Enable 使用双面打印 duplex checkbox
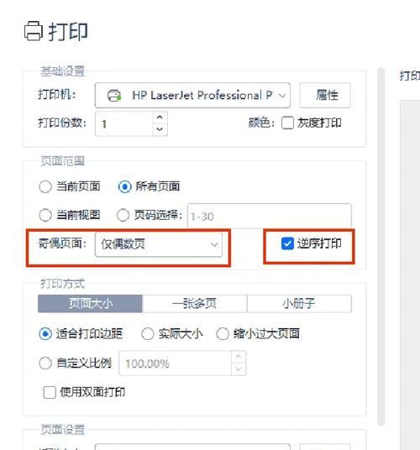The height and width of the screenshot is (450, 420). pyautogui.click(x=50, y=392)
